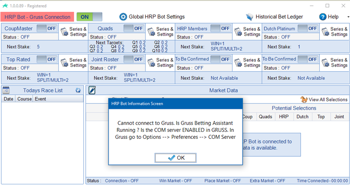Click Win Market - OFF status entry

[175, 181]
